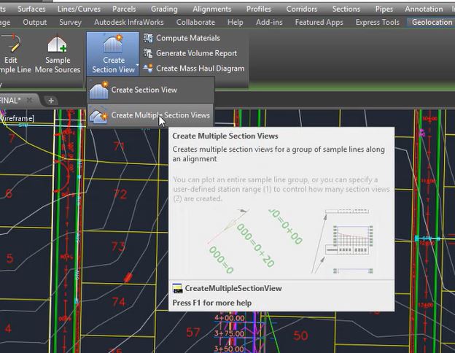Screen dimensions: 455x353
Task: Click the Create Section View flyout icon
Action: pyautogui.click(x=99, y=90)
